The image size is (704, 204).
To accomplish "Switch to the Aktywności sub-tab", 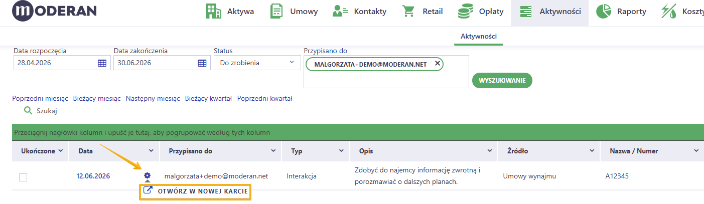I will (x=479, y=37).
